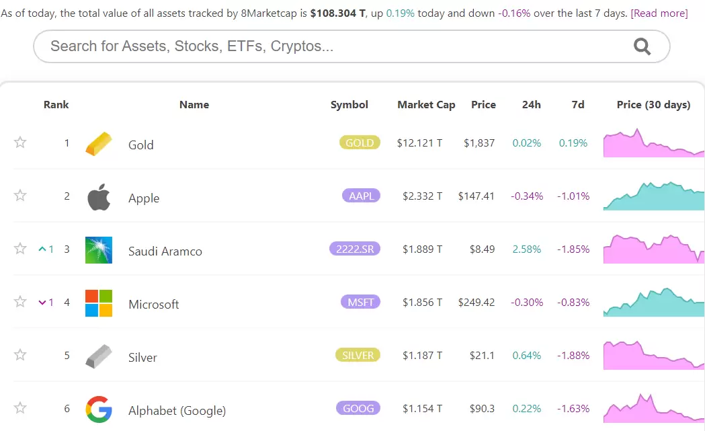
Task: Open the Microsoft name link
Action: tap(154, 304)
